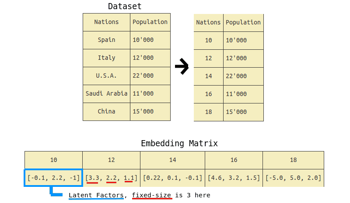Select the vector [0.22, 0.1, -0.1]

(x=172, y=178)
